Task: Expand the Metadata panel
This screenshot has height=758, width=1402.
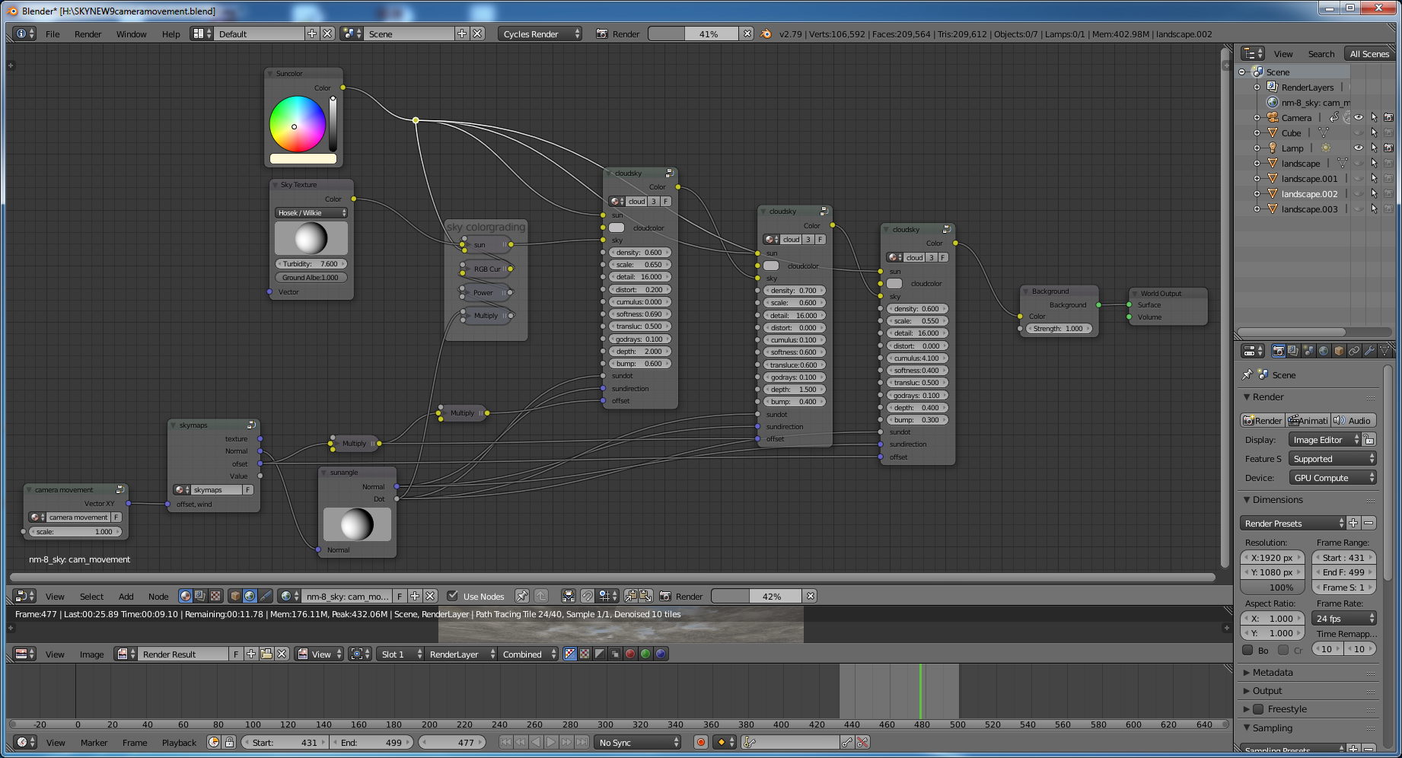Action: [1273, 672]
